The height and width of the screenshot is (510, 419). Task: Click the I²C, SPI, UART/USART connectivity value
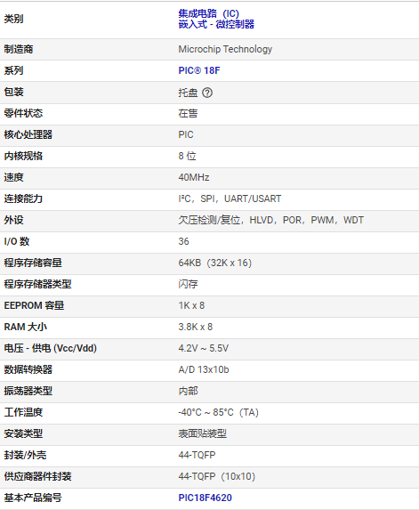[x=230, y=198]
